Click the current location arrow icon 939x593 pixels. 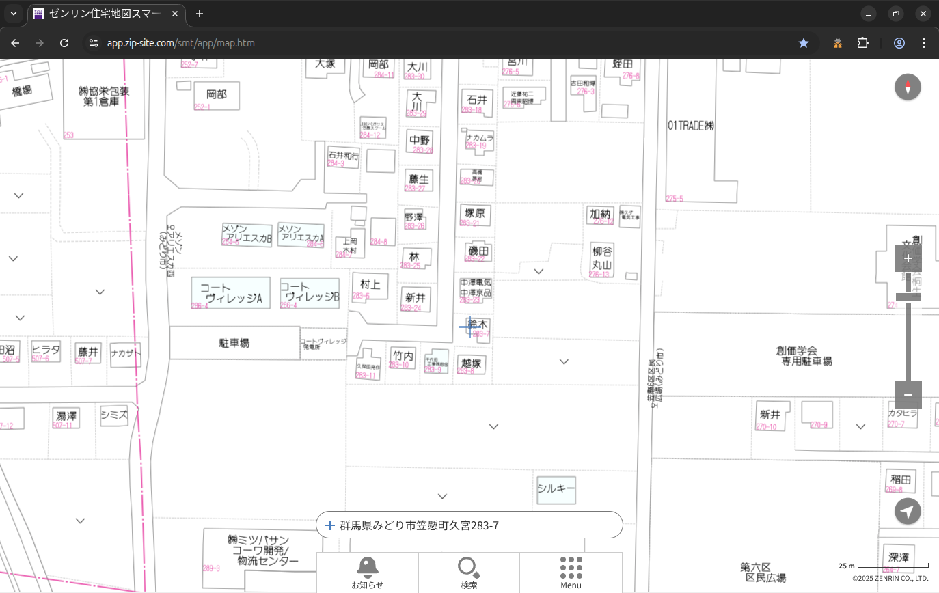tap(908, 511)
